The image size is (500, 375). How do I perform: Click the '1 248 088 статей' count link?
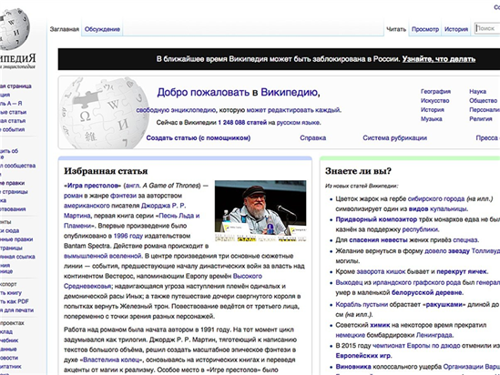pyautogui.click(x=242, y=123)
